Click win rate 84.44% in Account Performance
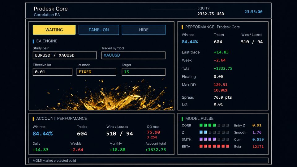The image size is (297, 167). (x=43, y=134)
